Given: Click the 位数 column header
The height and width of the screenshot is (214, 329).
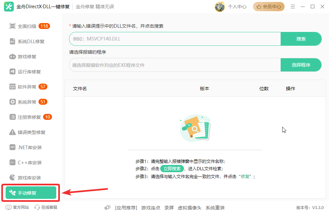Looking at the screenshot, I should [264, 89].
